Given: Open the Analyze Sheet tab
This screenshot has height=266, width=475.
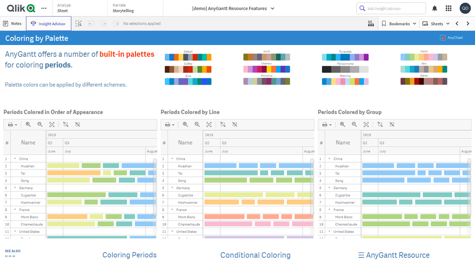Looking at the screenshot, I should pyautogui.click(x=64, y=8).
